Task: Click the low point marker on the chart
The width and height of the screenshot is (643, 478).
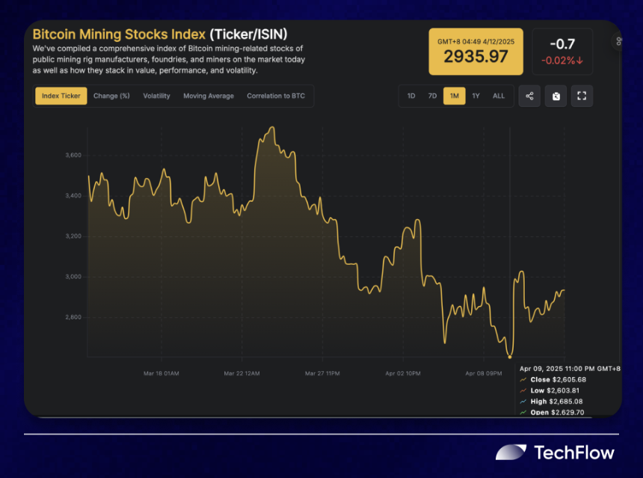Action: 510,357
